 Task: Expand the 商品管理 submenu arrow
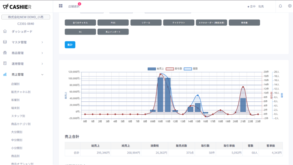[x=42, y=53]
